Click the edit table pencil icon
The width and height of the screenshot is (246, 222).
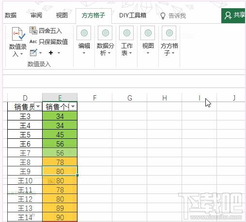coord(33,53)
